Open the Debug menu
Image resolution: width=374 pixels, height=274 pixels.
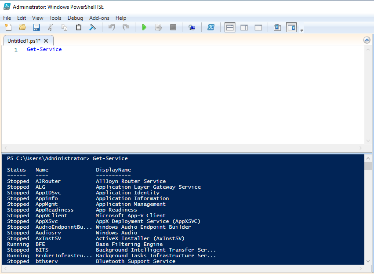pyautogui.click(x=75, y=18)
